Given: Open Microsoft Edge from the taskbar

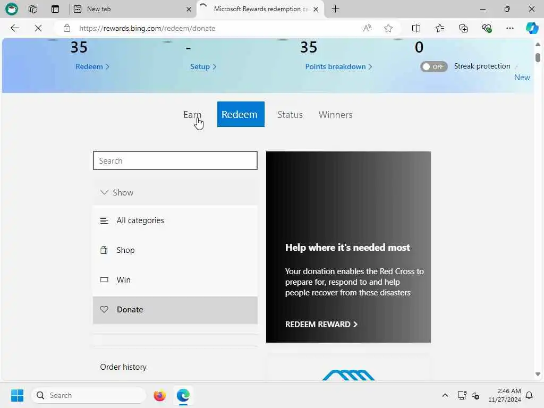Looking at the screenshot, I should click(183, 395).
